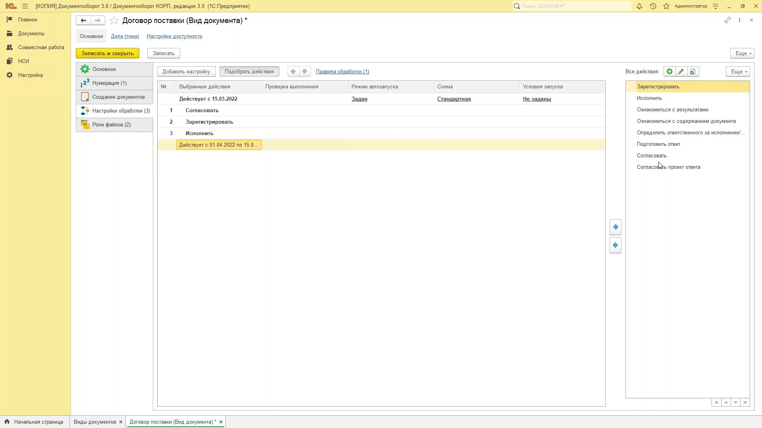Click green plus to create new action

[669, 72]
